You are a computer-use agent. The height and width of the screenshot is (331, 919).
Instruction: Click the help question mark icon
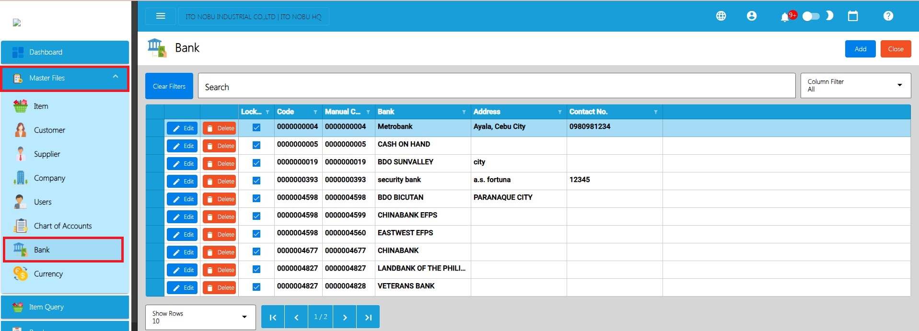[x=888, y=16]
